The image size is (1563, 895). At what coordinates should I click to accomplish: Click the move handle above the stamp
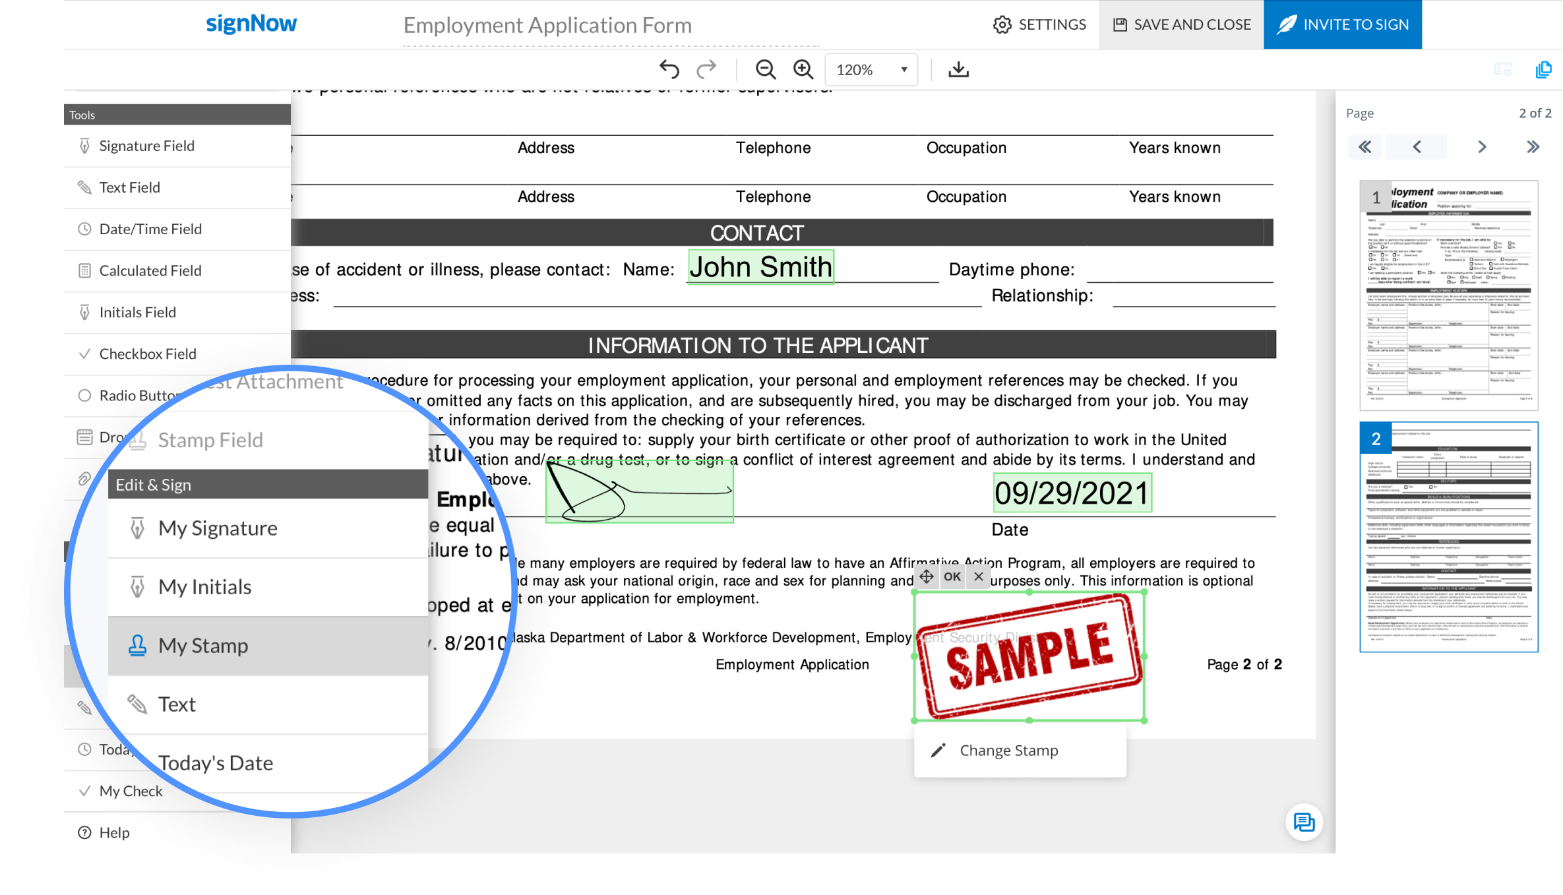927,576
